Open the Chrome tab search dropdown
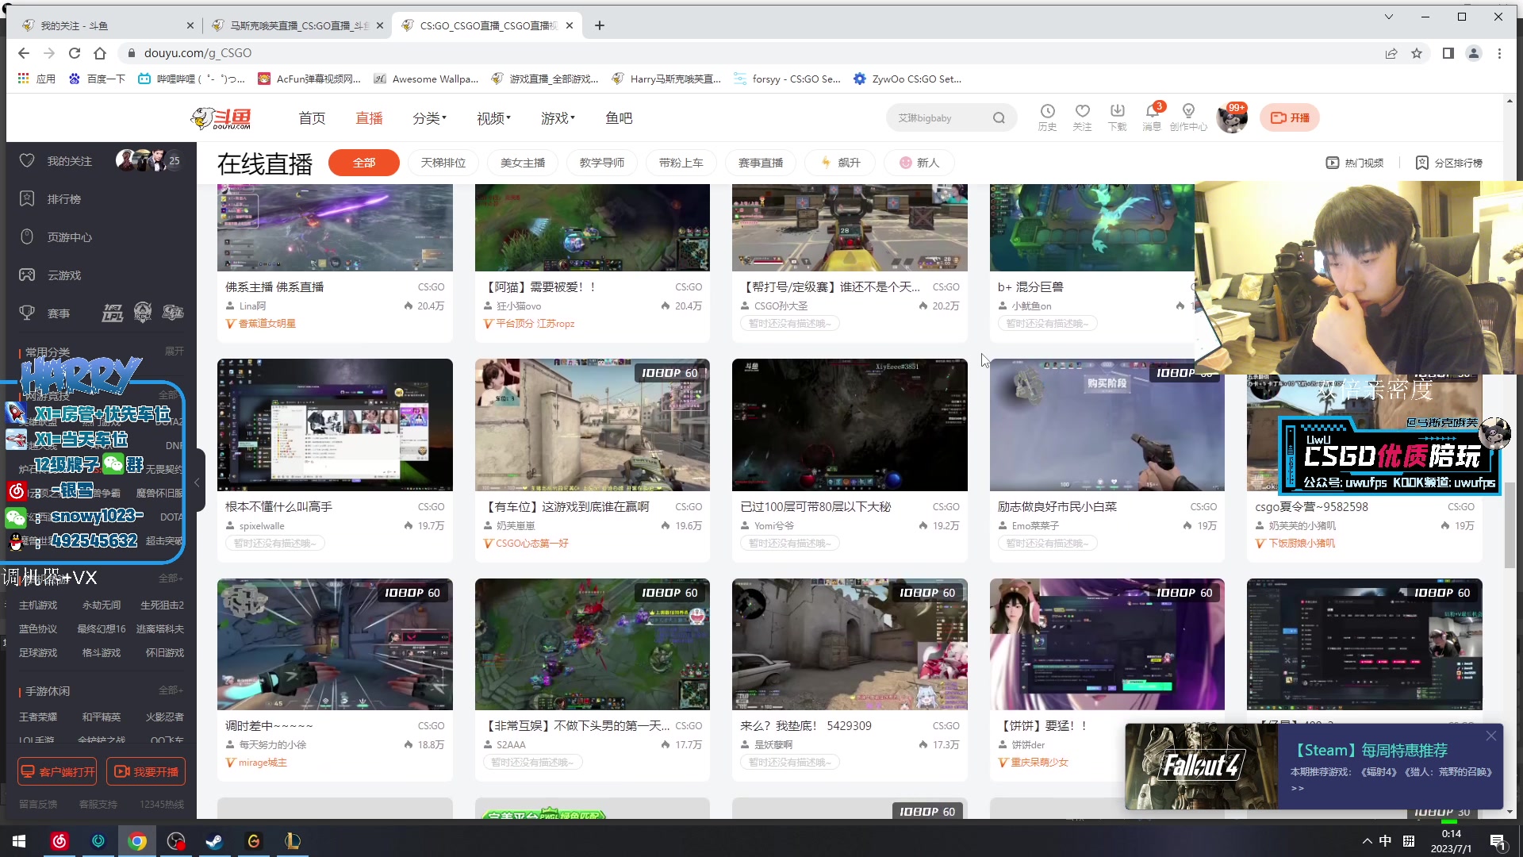The image size is (1523, 857). pyautogui.click(x=1389, y=17)
